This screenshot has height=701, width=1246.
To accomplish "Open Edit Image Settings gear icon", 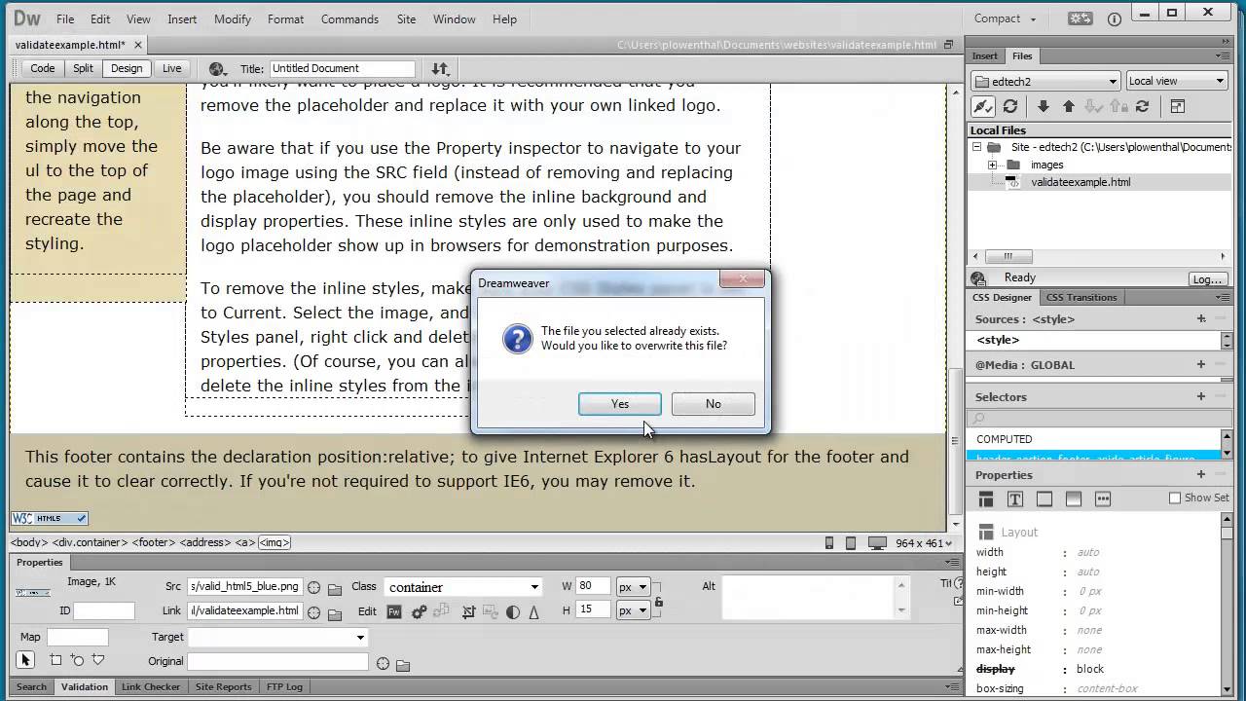I will click(419, 612).
